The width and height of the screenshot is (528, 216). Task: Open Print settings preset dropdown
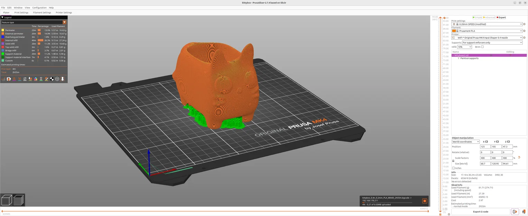point(487,24)
